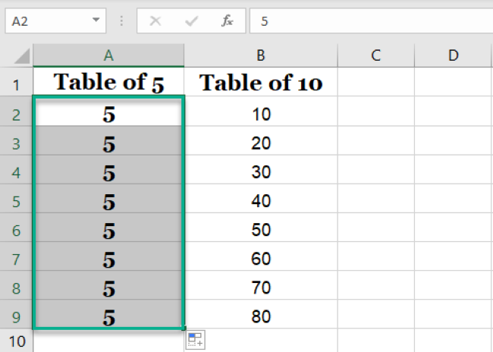Select column D header
Viewport: 493px width, 352px height.
[453, 55]
